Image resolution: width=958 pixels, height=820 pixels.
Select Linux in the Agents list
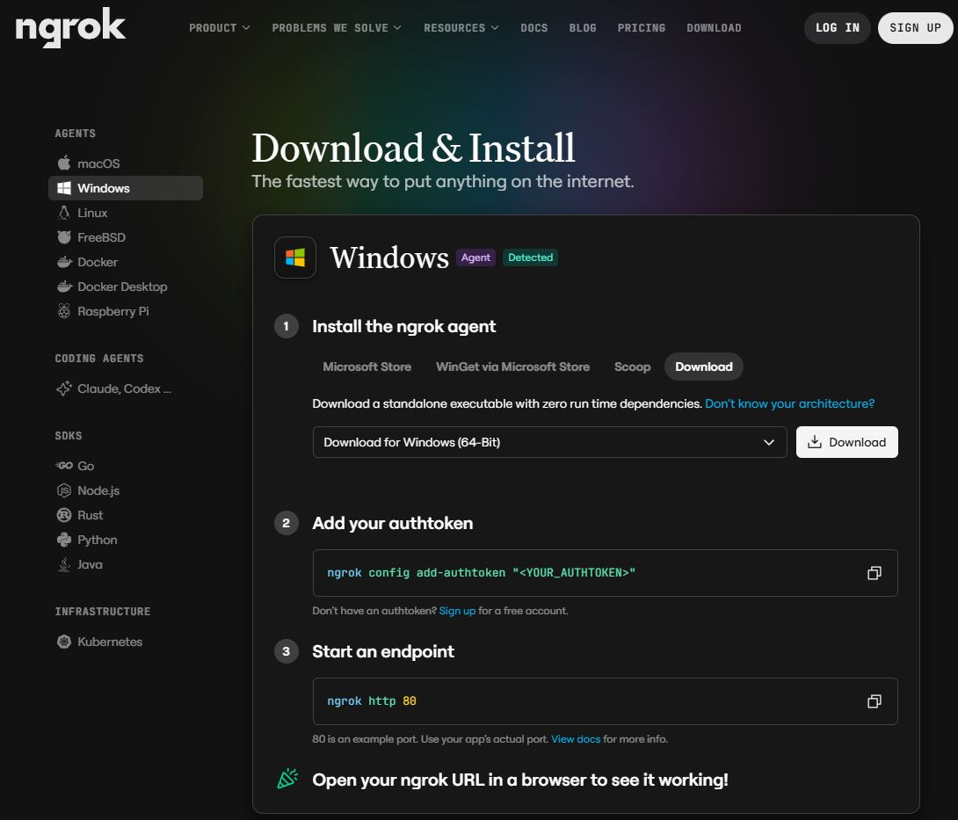click(x=126, y=213)
